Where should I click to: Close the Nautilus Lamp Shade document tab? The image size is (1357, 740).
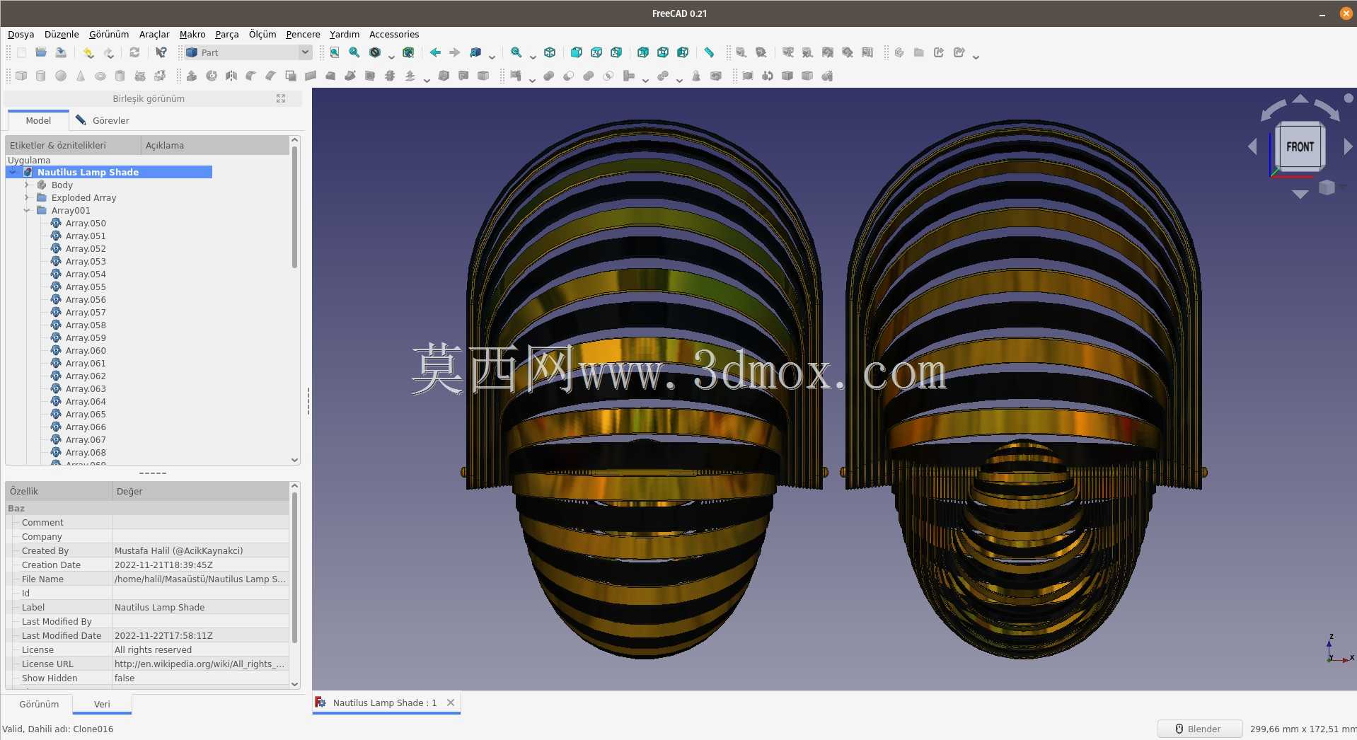tap(451, 703)
